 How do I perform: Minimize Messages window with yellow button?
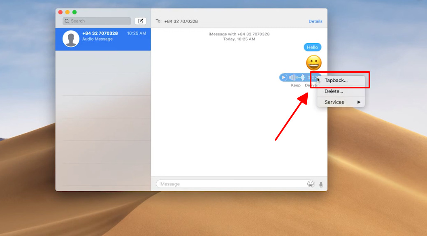coord(67,12)
